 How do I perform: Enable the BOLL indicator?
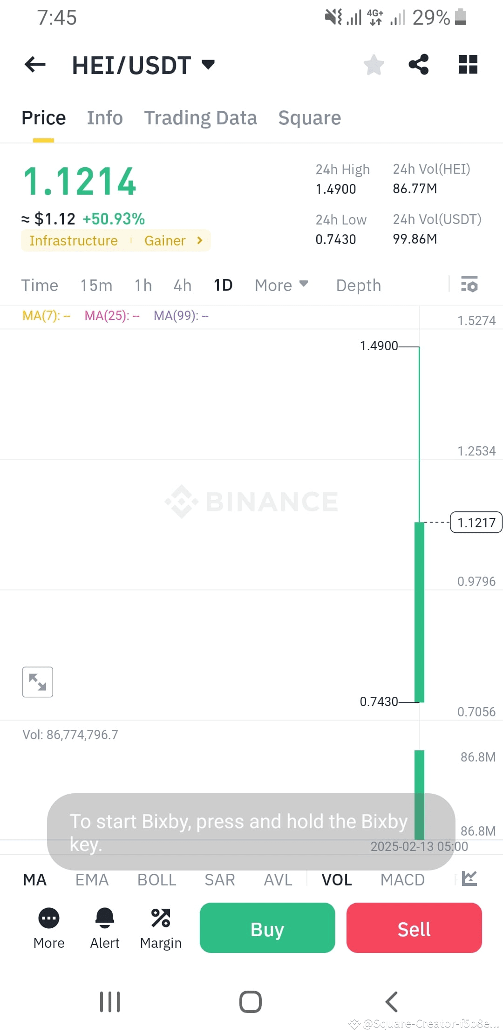(x=156, y=879)
